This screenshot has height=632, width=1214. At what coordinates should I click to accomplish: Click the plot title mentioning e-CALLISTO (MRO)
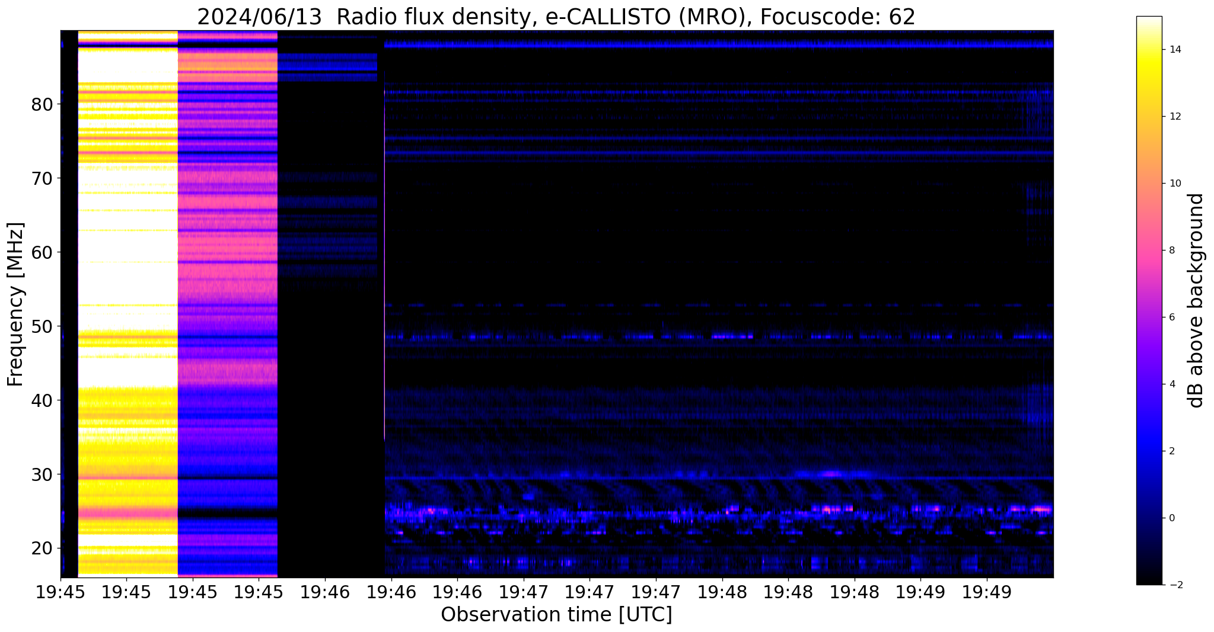point(556,17)
